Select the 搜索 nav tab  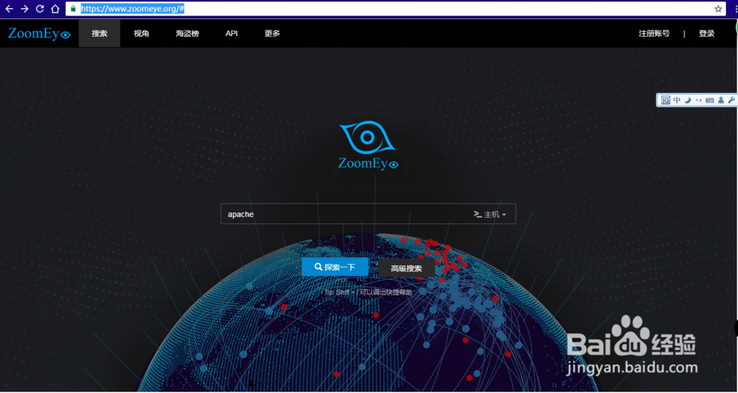[100, 33]
